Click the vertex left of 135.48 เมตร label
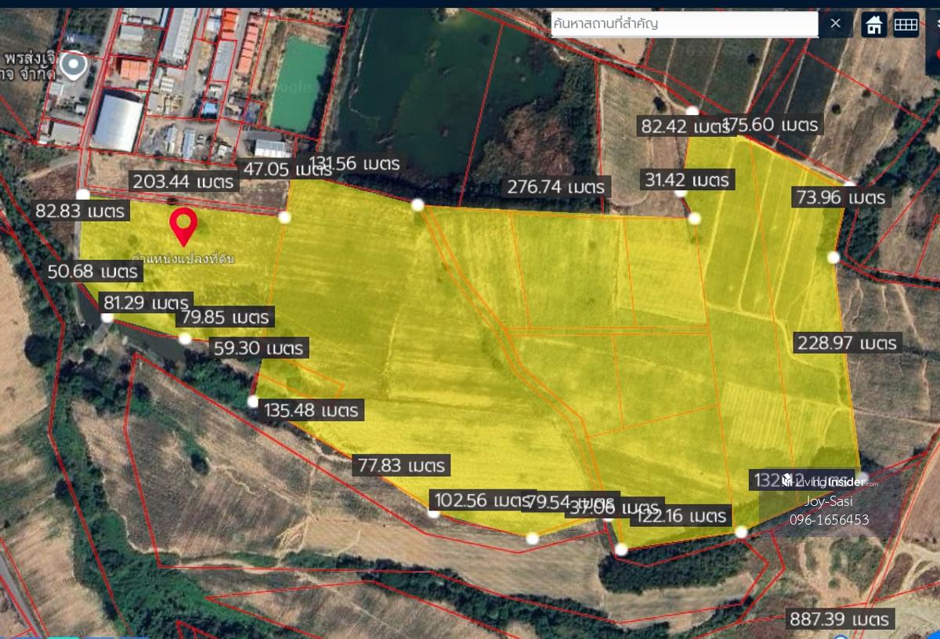940x639 pixels. click(x=253, y=402)
